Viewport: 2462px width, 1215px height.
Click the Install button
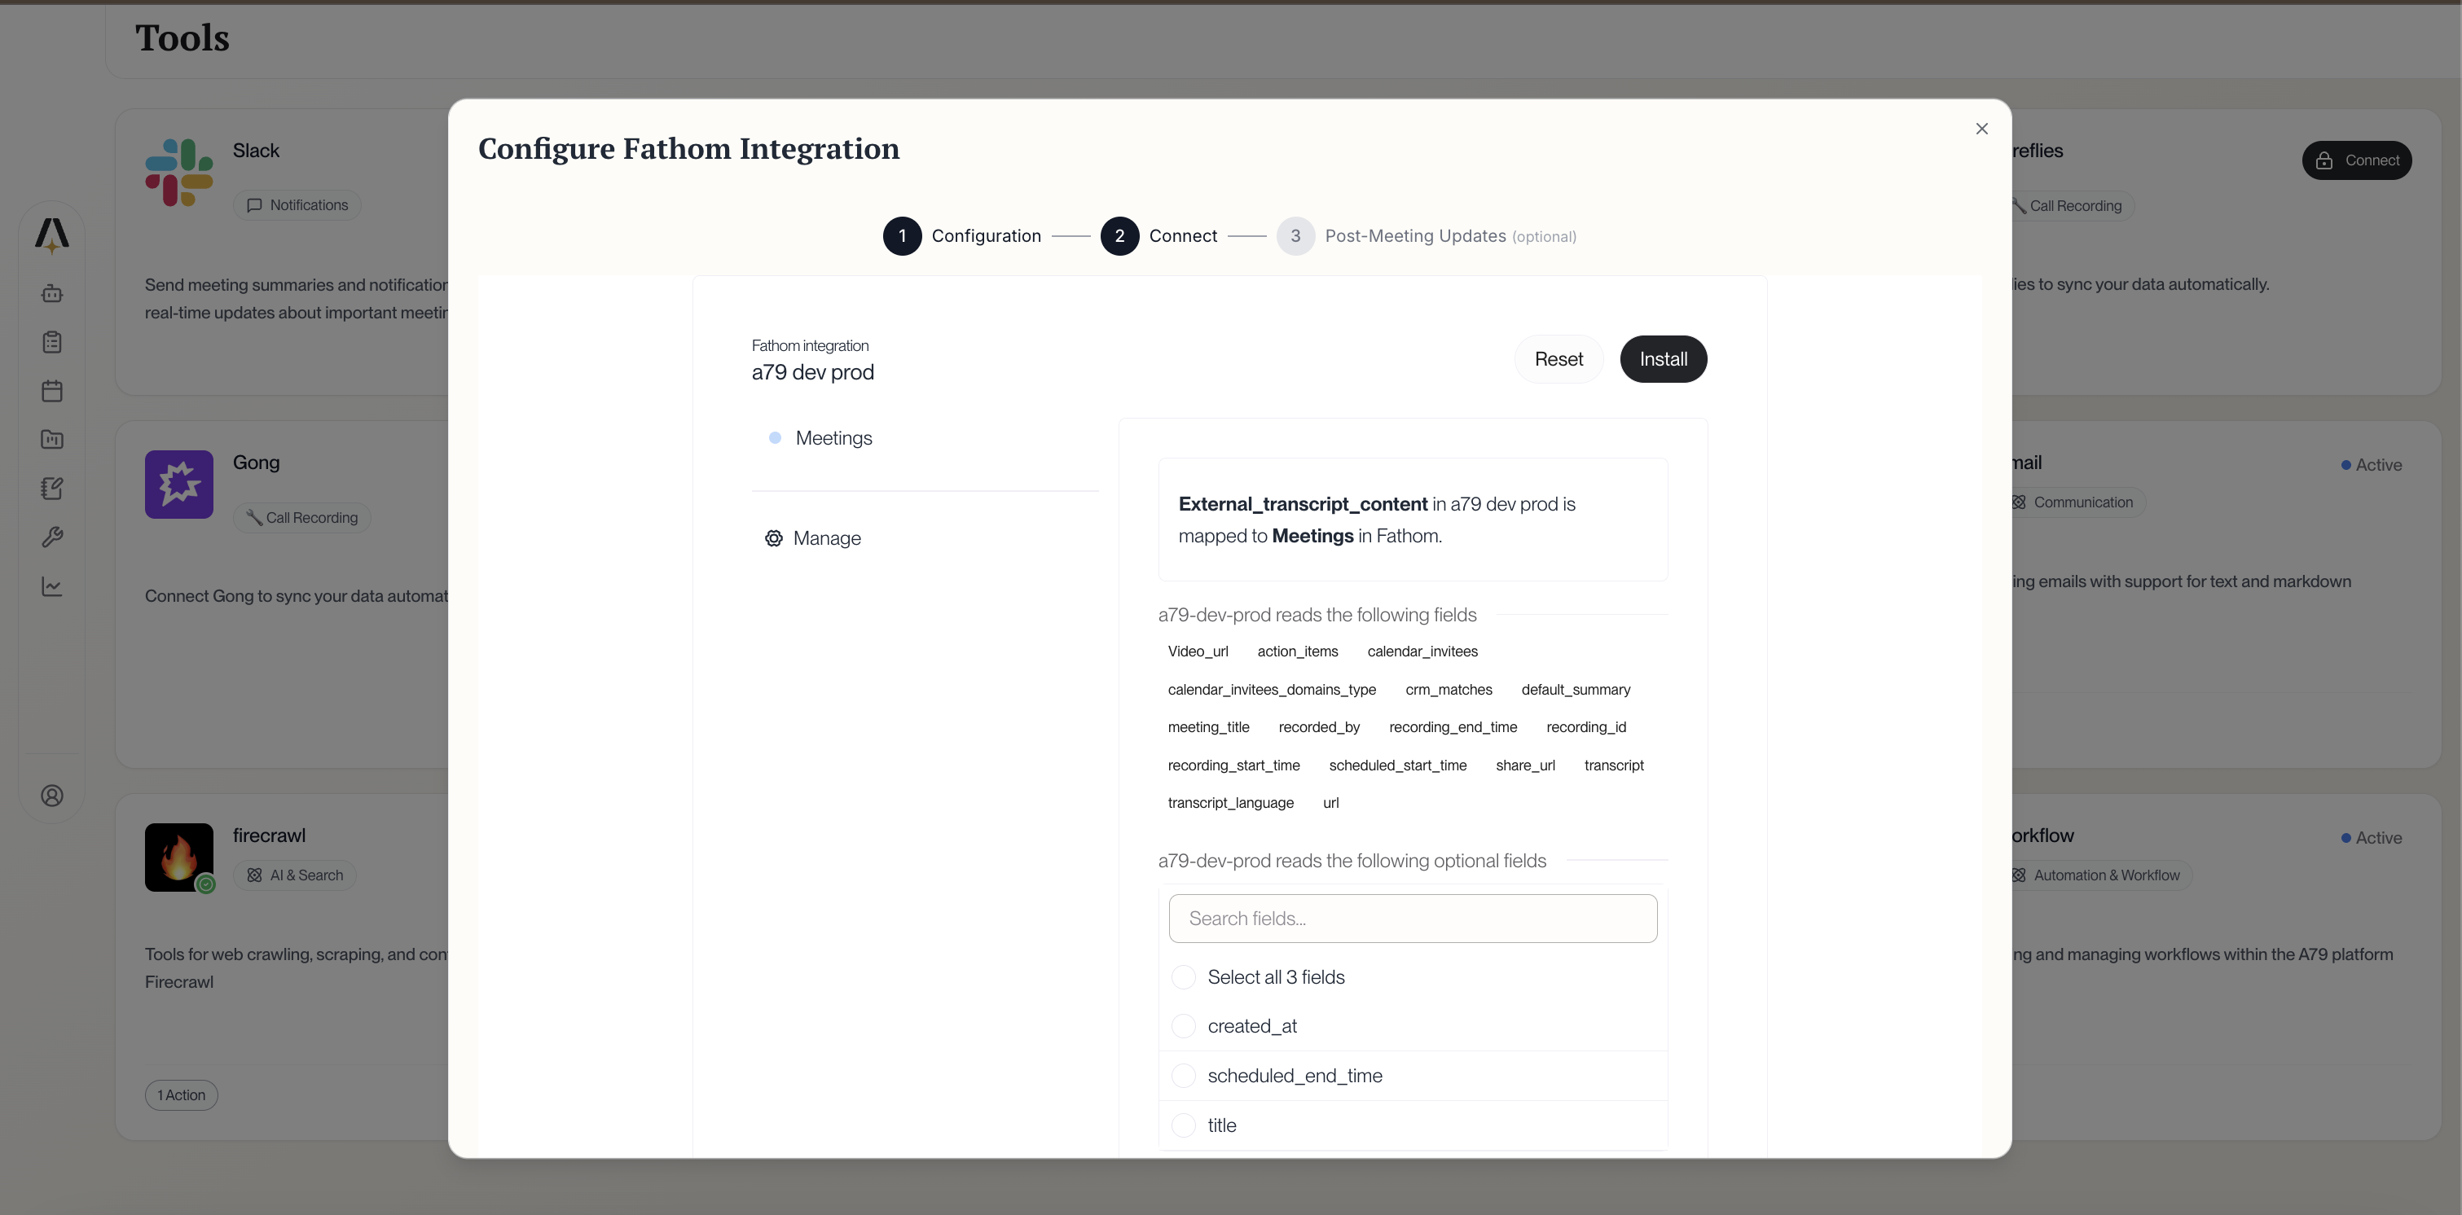point(1663,359)
